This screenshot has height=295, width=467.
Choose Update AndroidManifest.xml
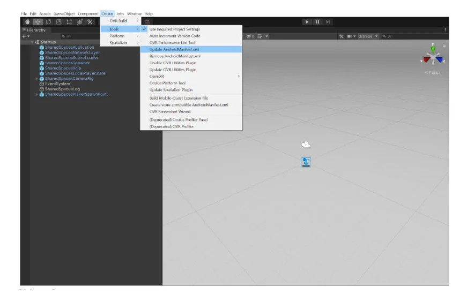pos(191,49)
